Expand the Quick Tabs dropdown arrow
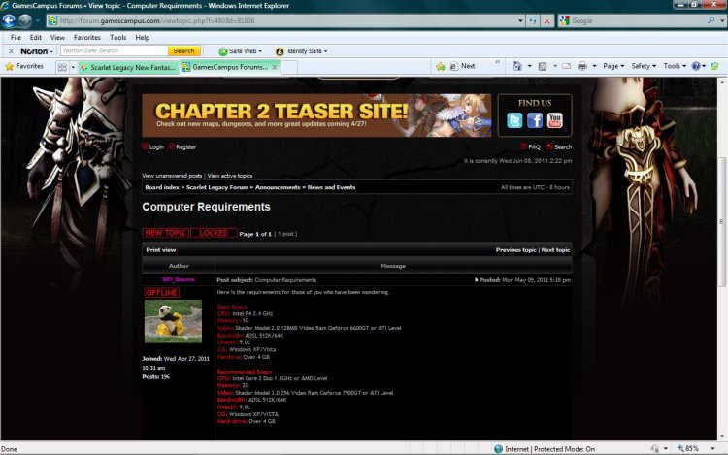Screen dimensions: 728x455 click(73, 68)
